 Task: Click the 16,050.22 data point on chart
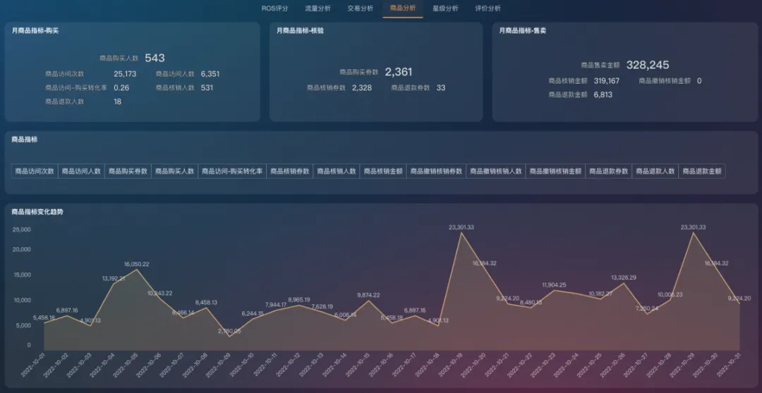137,270
